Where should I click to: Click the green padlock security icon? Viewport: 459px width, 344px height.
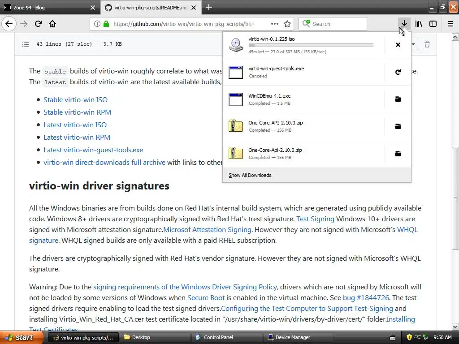point(106,24)
